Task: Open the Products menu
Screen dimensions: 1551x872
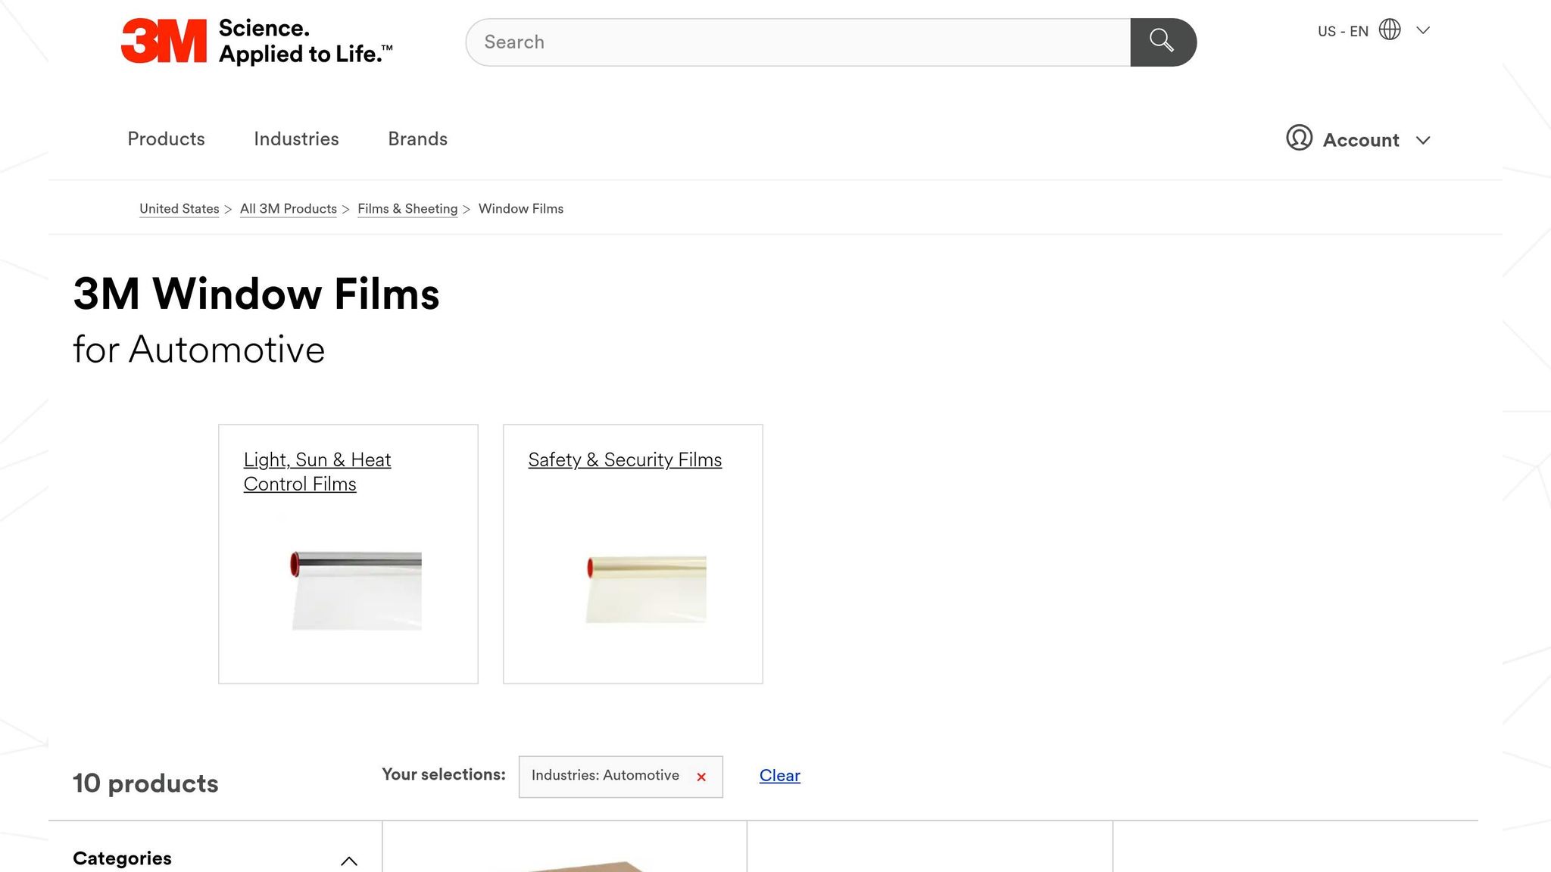Action: [x=166, y=139]
